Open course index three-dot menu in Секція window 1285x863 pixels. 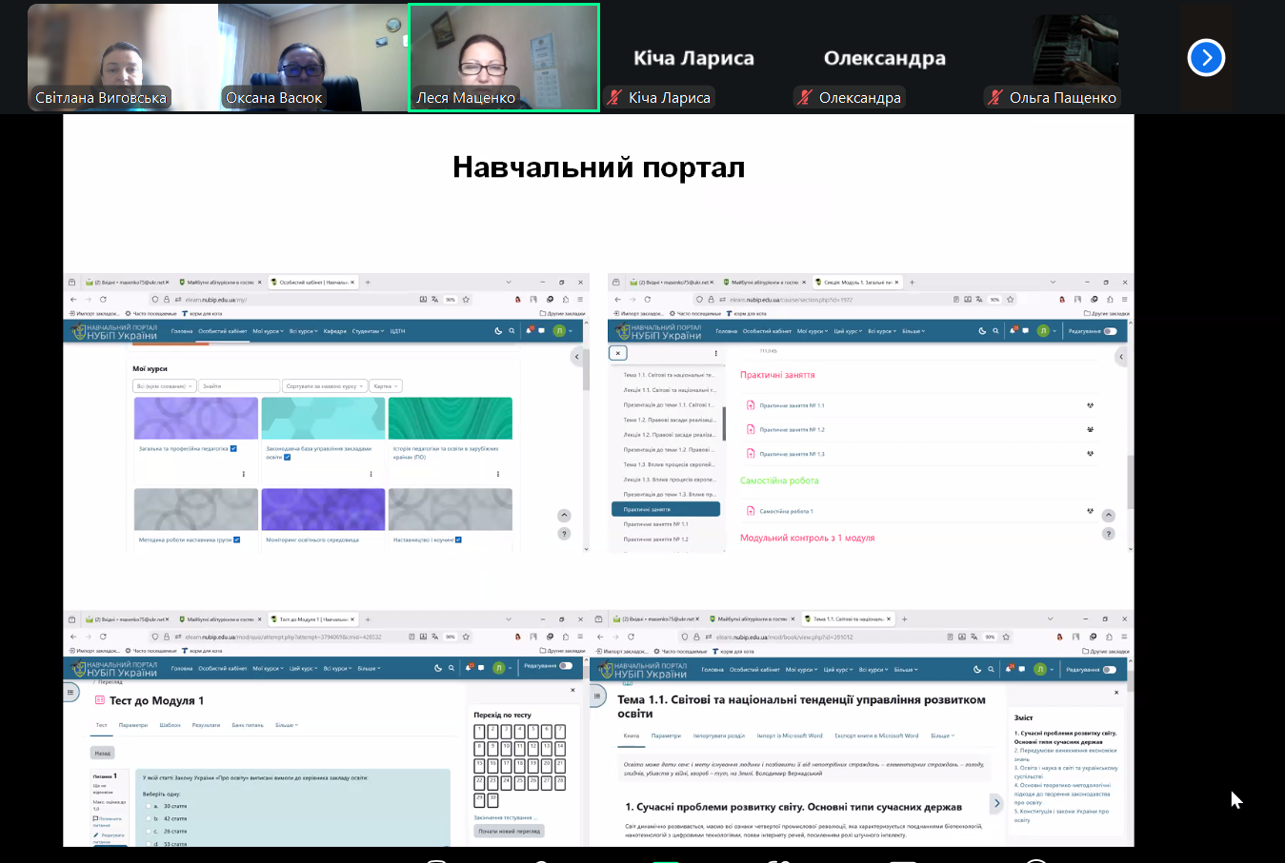(716, 353)
